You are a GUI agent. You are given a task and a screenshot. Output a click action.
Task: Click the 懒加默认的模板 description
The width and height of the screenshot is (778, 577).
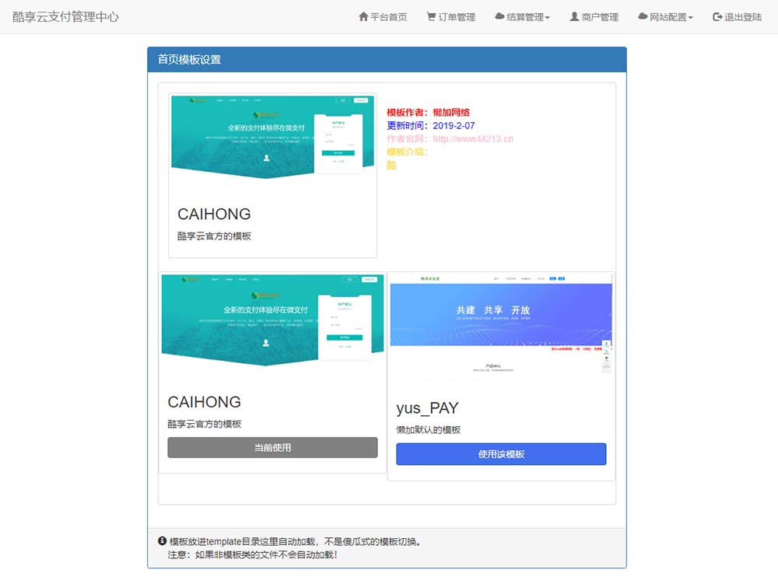[428, 430]
